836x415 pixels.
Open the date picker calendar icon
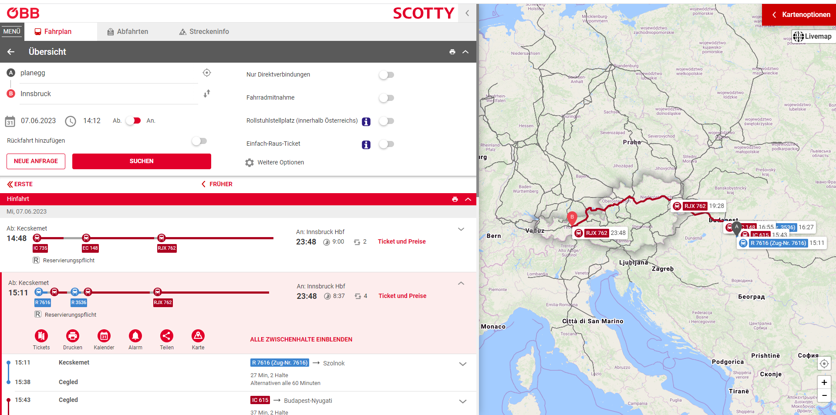point(10,121)
